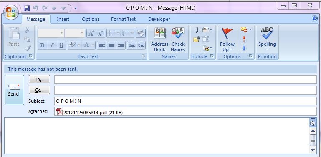The image size is (321, 157).
Task: Toggle Bold formatting
Action: click(x=43, y=45)
